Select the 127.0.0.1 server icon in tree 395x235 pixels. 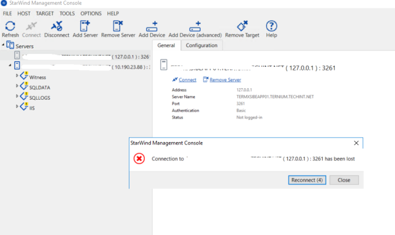(17, 55)
